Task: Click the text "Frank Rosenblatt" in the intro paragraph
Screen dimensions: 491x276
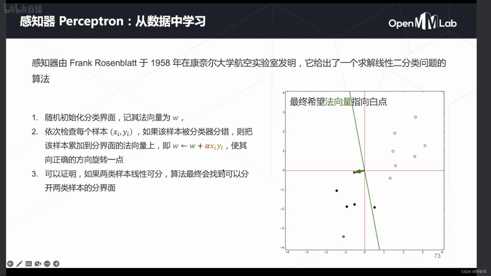Action: click(103, 63)
